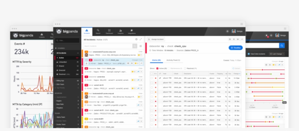Open the Analytics tab in the top navigation
Screen dimensions: 299x131
(x=121, y=32)
